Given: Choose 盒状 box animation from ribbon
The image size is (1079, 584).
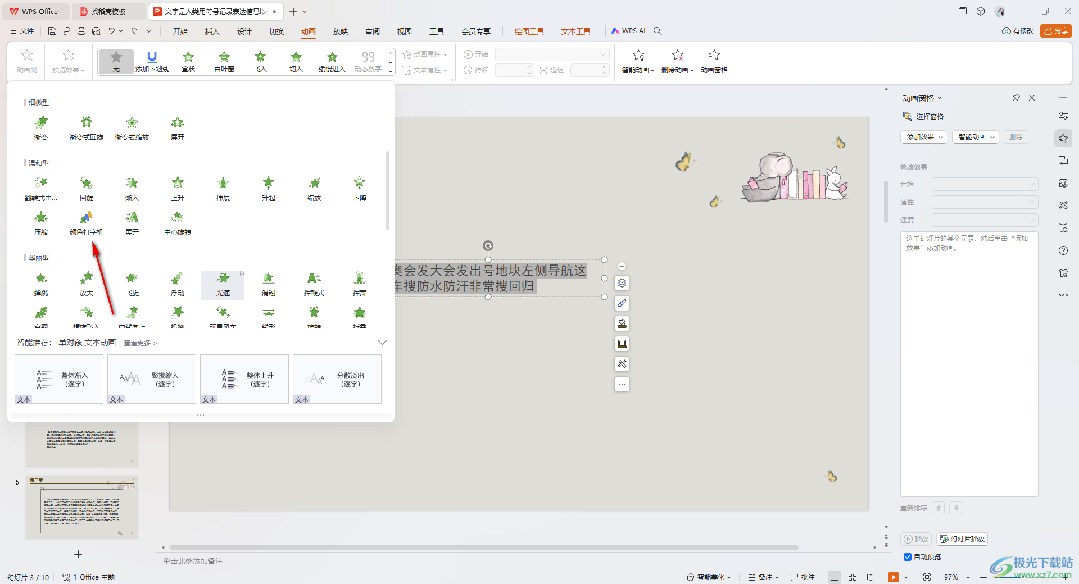Looking at the screenshot, I should click(x=188, y=62).
